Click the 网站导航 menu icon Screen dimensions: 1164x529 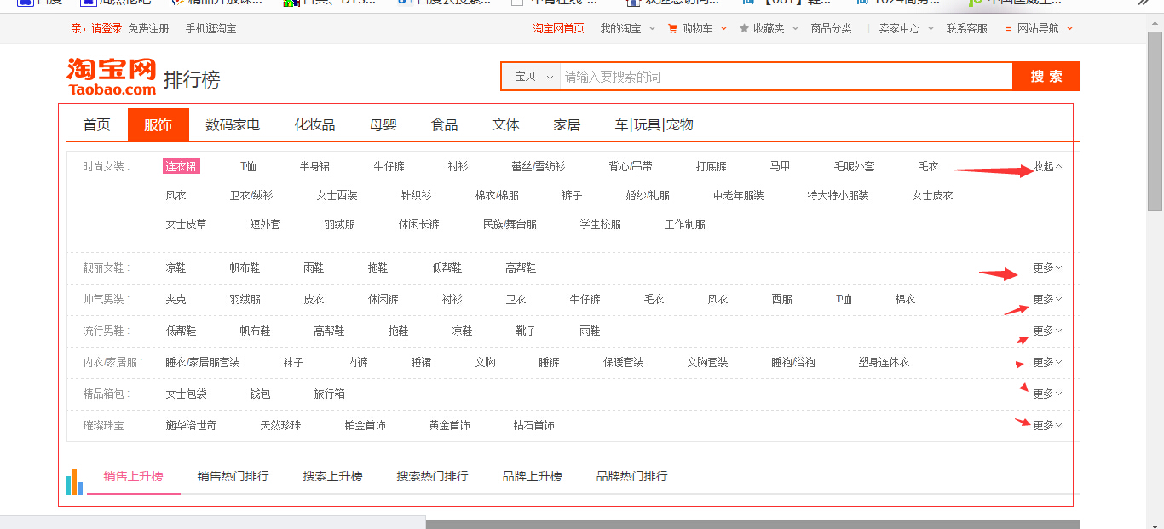(x=1009, y=28)
